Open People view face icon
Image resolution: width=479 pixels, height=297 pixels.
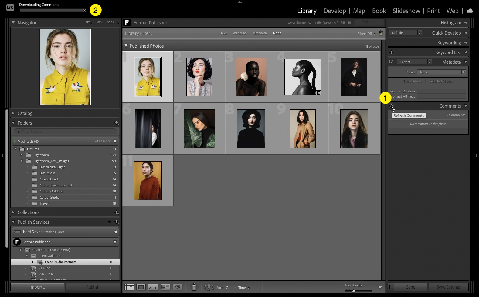tap(178, 287)
